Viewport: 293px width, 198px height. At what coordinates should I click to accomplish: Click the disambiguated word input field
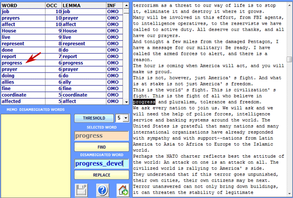coord(102,164)
